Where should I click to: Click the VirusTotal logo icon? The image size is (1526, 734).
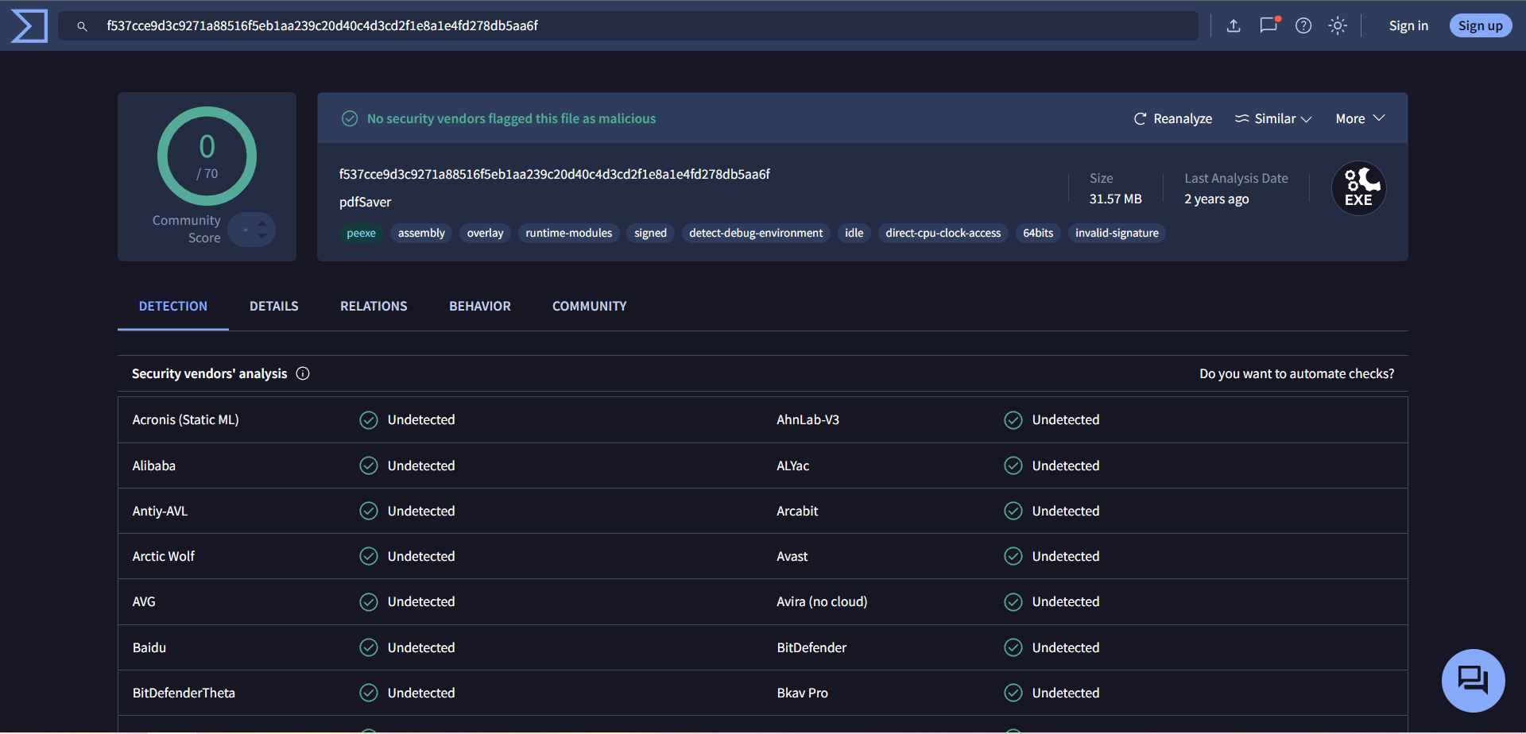tap(29, 26)
